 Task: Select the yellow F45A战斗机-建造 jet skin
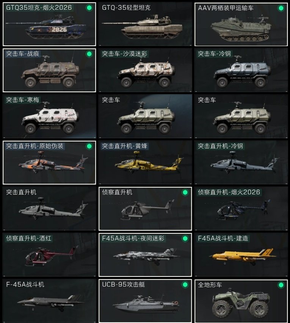click(241, 255)
